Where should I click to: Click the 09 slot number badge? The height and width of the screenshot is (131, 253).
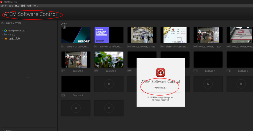pos(129,71)
